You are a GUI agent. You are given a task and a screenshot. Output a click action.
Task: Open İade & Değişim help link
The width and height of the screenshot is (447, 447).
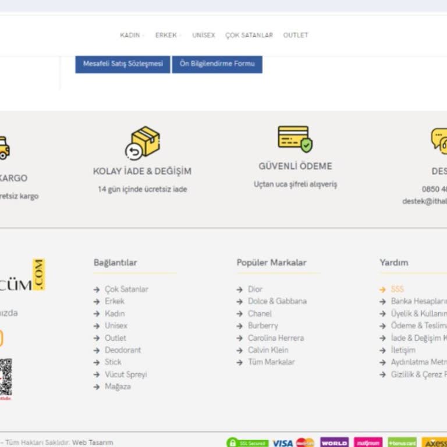tap(419, 338)
